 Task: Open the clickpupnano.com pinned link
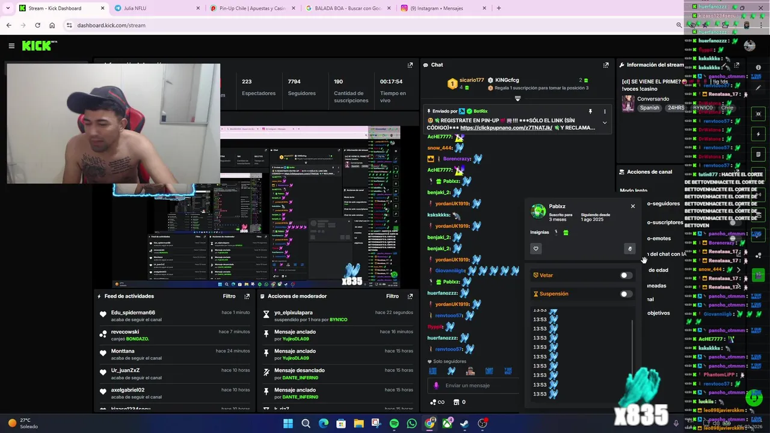506,127
